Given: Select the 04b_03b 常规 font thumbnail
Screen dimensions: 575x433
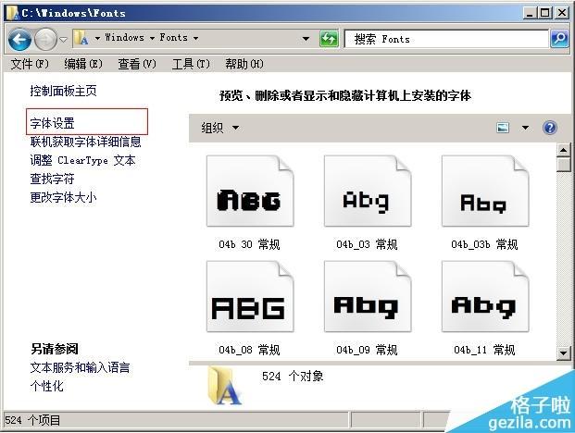Looking at the screenshot, I should point(485,192).
